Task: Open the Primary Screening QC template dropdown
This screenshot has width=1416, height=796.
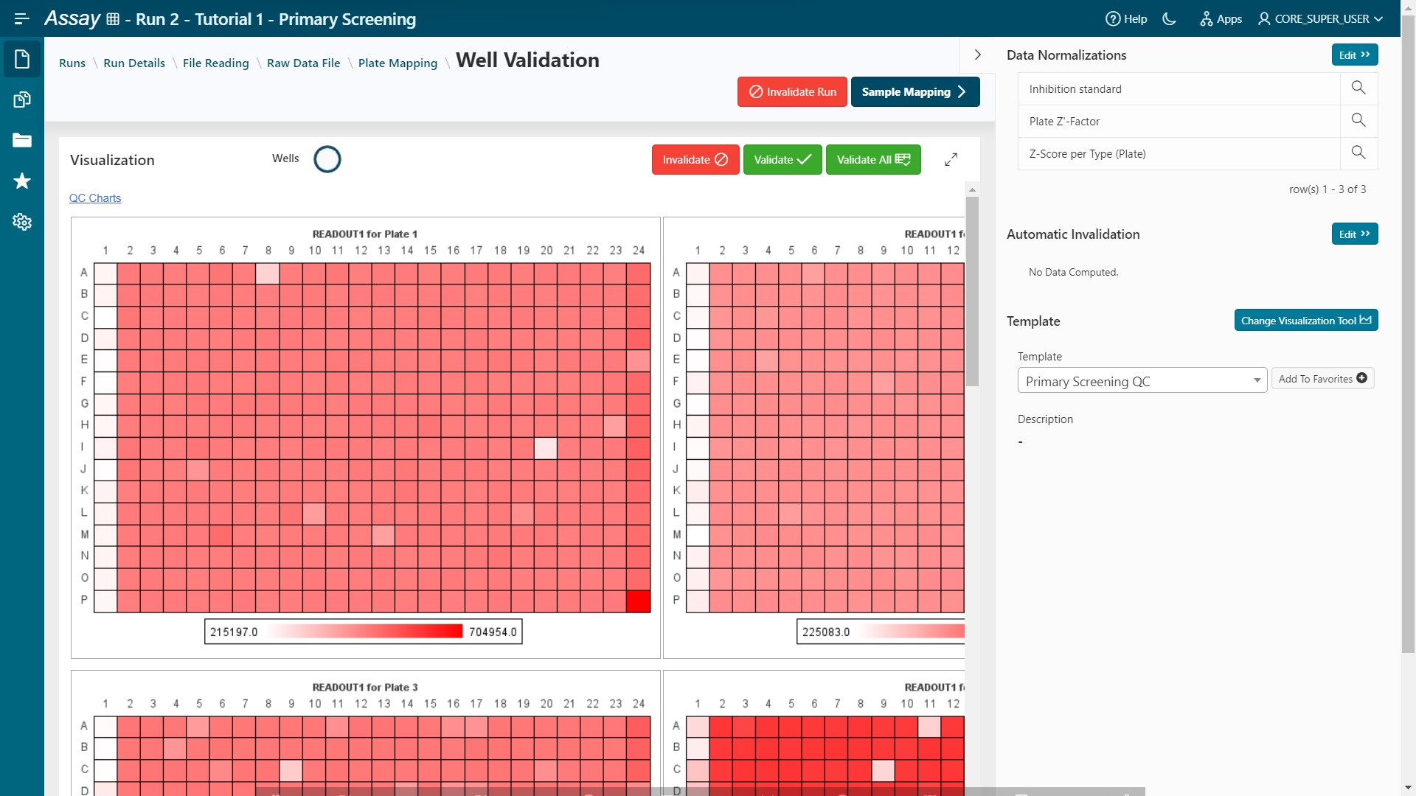Action: tap(1142, 381)
